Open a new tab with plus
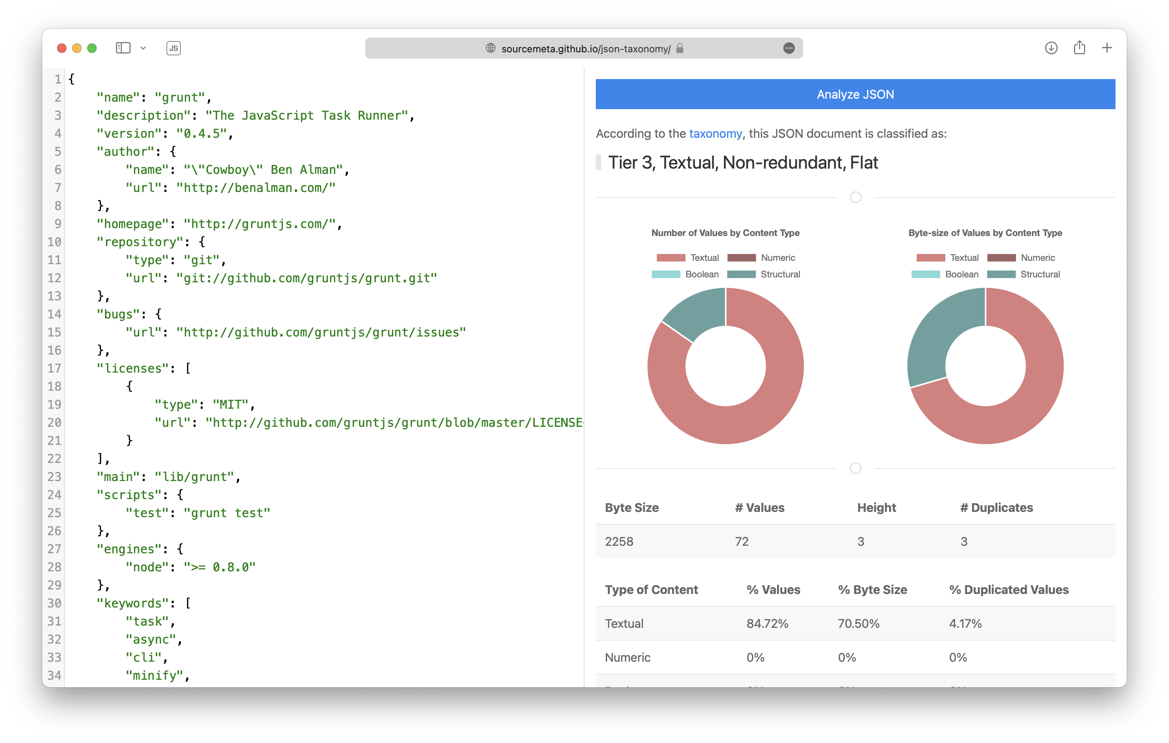The height and width of the screenshot is (743, 1169). pos(1107,48)
